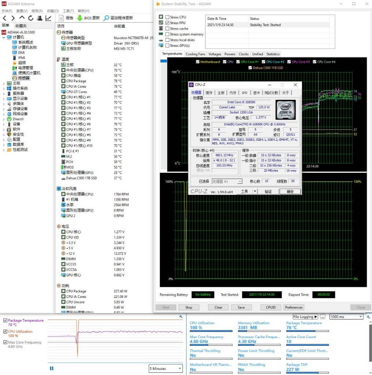The image size is (372, 375).
Task: Click the CPU-Z window title icon
Action: tap(191, 85)
